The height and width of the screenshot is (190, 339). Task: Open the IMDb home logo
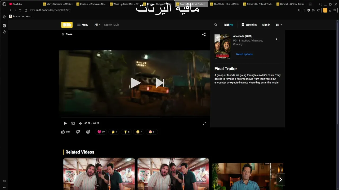click(67, 25)
